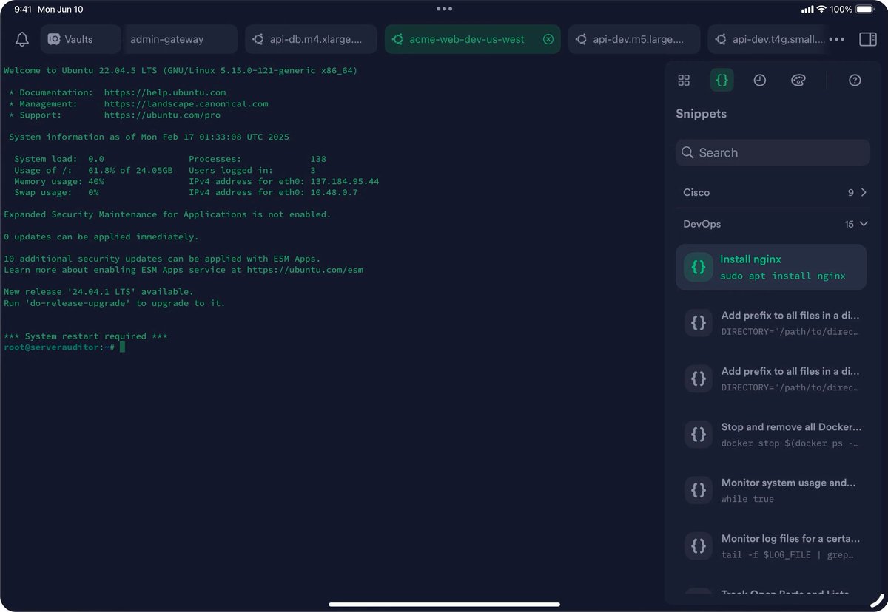Toggle the side panel layout icon
The image size is (888, 612).
[868, 39]
